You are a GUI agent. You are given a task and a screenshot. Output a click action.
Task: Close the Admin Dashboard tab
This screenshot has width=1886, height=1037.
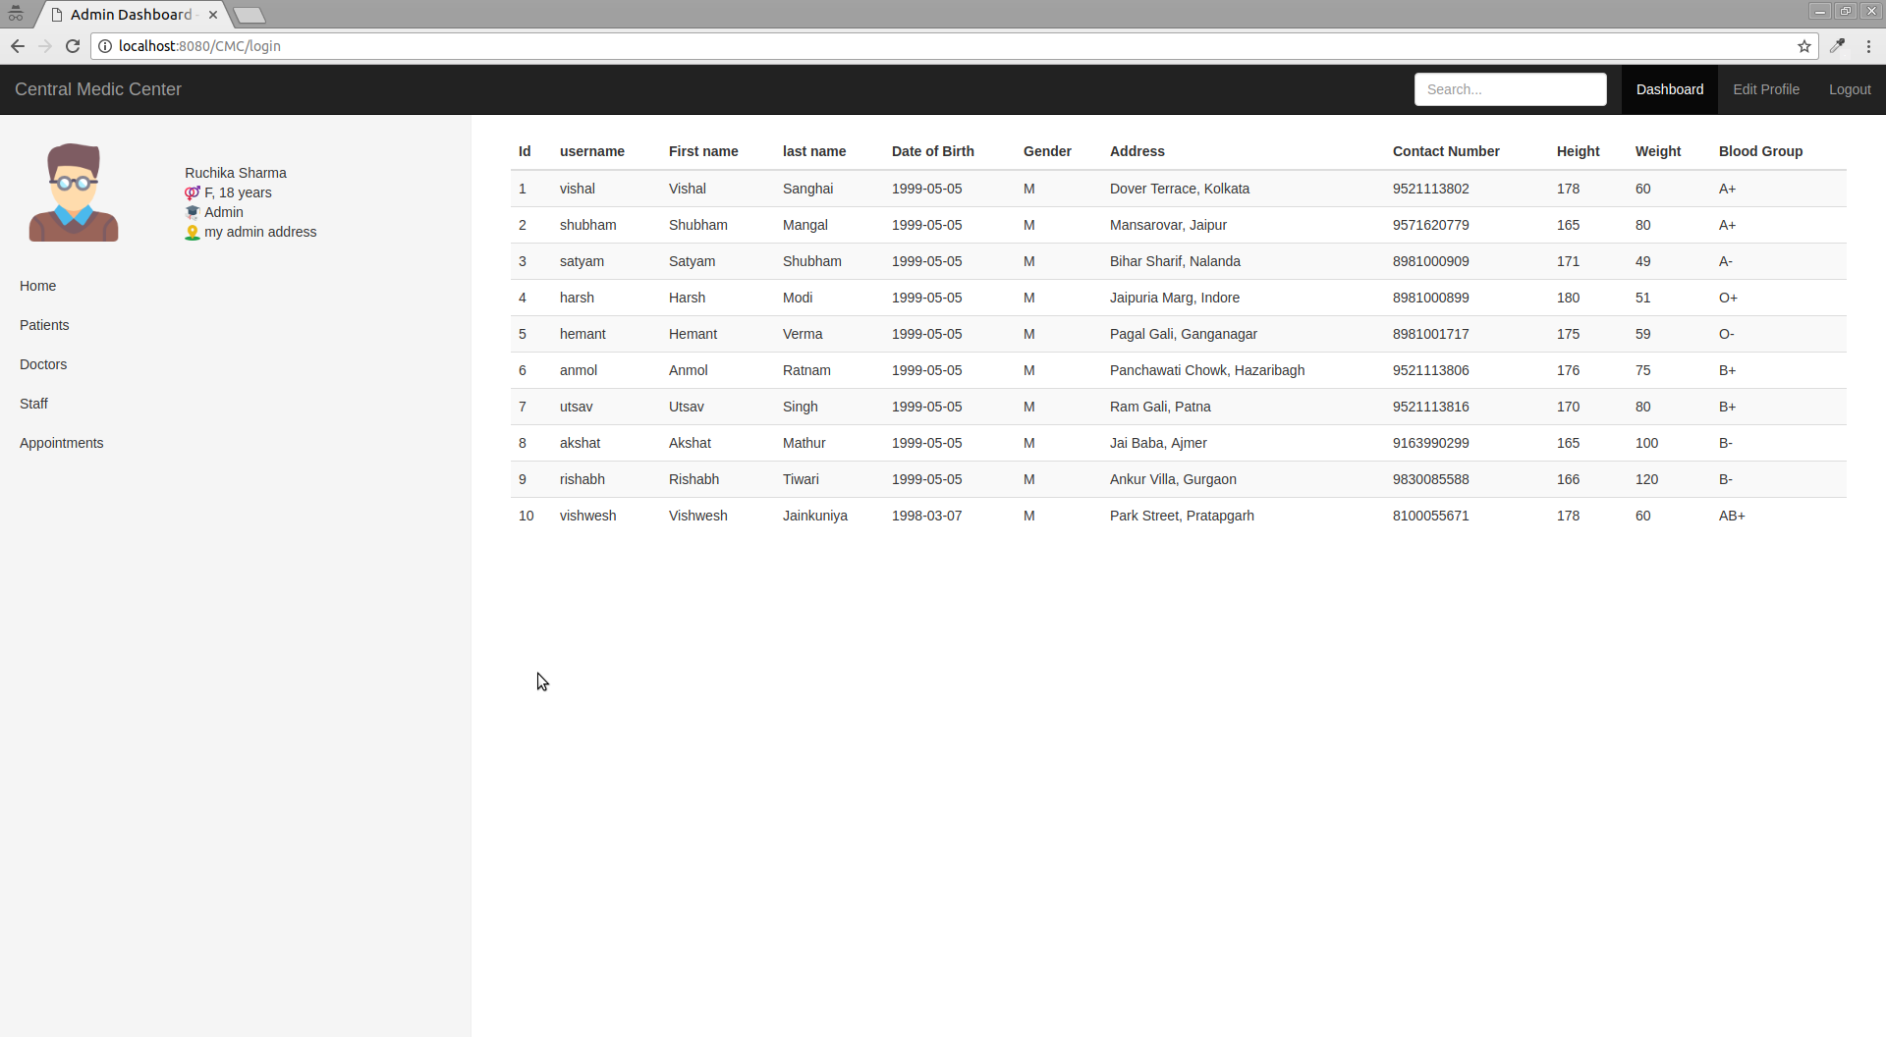point(213,15)
